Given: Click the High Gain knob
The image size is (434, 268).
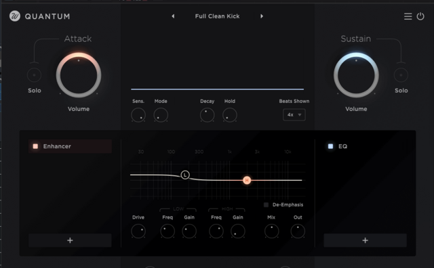Looking at the screenshot, I should click(x=238, y=231).
